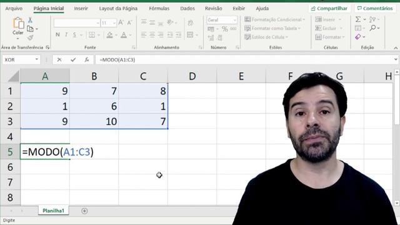Open Área de Transferência dialog launcher
This screenshot has height=225, width=400.
coord(47,47)
